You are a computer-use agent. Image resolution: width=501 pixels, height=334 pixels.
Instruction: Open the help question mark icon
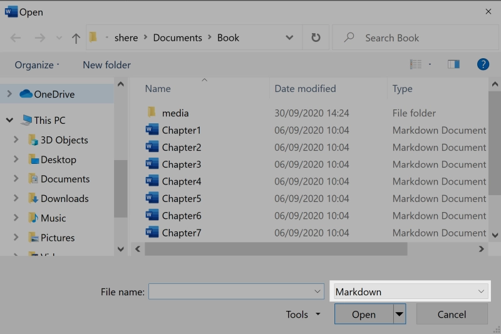[483, 64]
